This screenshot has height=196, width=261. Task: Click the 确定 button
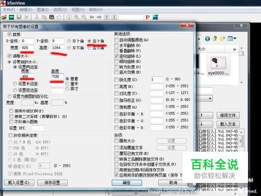pos(126,183)
